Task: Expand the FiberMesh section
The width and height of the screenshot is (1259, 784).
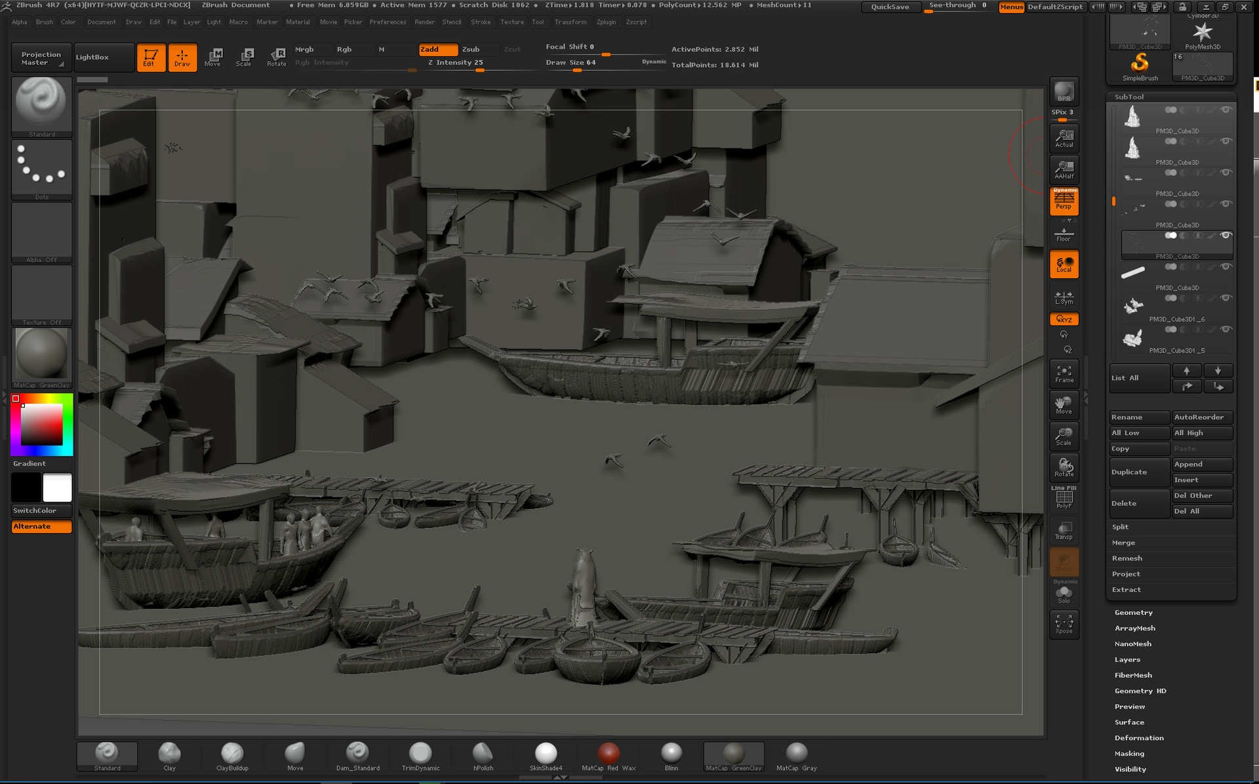Action: tap(1133, 676)
